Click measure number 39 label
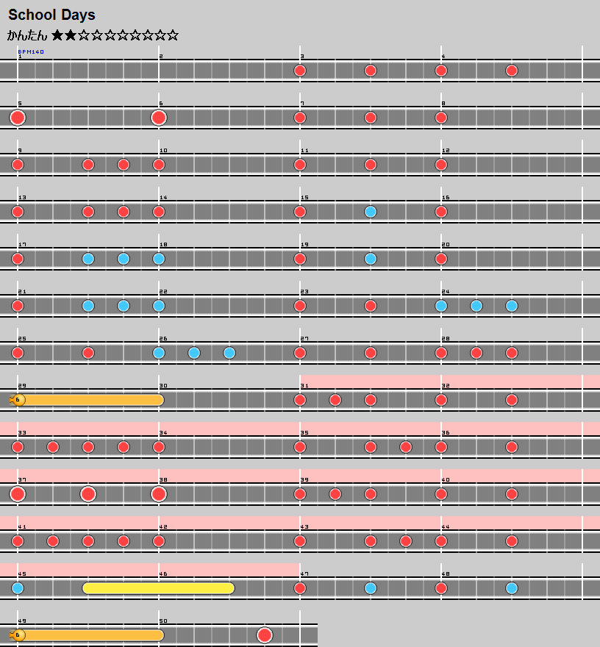 click(x=304, y=480)
